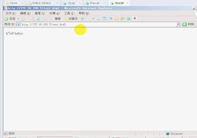Click the Edit page icon in toolbar
The width and height of the screenshot is (197, 138).
(x=104, y=19)
